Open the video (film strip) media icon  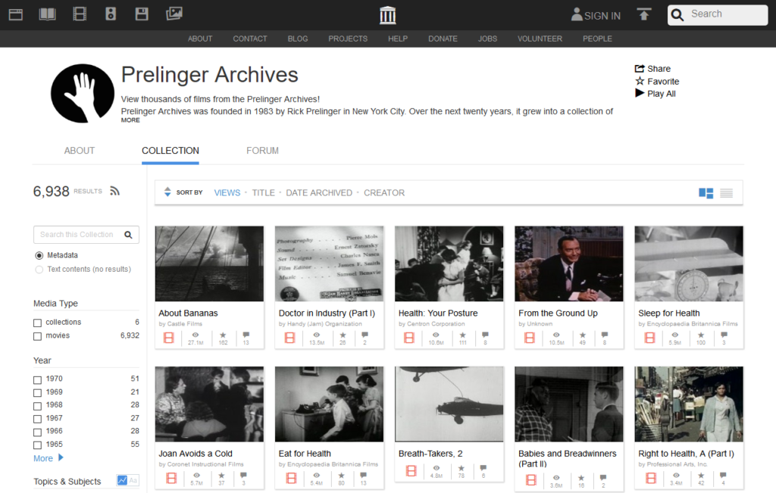(x=80, y=14)
